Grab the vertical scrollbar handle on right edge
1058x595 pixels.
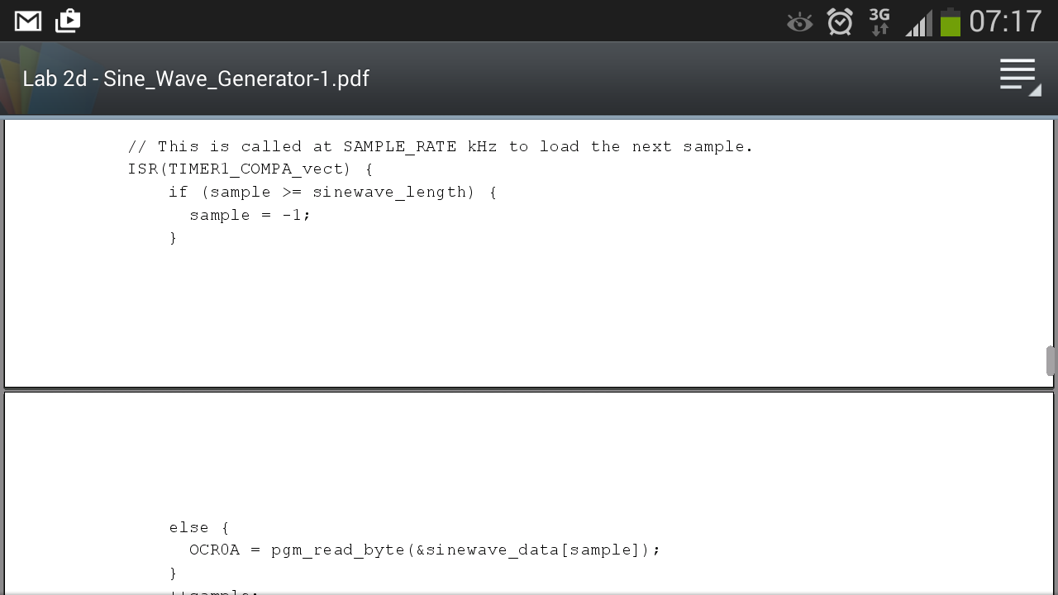(1051, 361)
